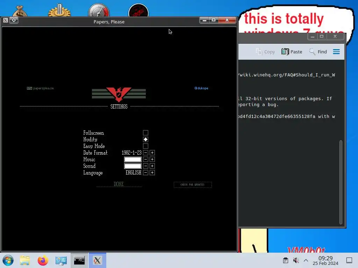358x268 pixels.
Task: Close the terminal window
Action: coord(335,36)
